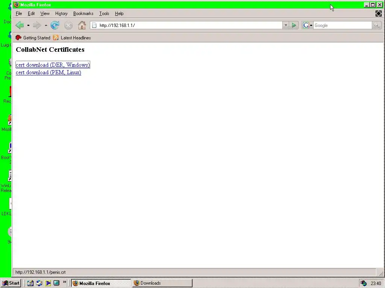
Task: Click the Show Desktop quick-launch icon
Action: tap(56, 283)
